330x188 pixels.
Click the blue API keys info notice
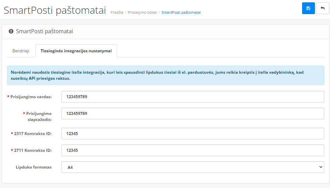[x=165, y=75]
